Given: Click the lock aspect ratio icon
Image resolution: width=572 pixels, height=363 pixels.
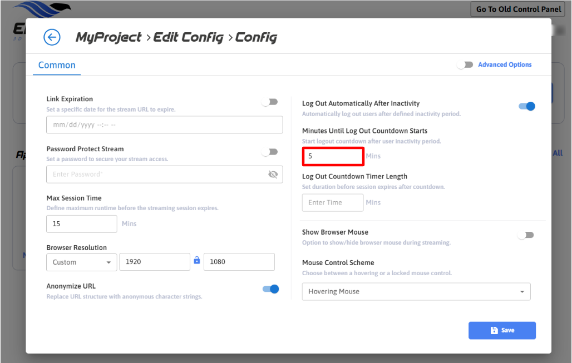Looking at the screenshot, I should coord(196,260).
